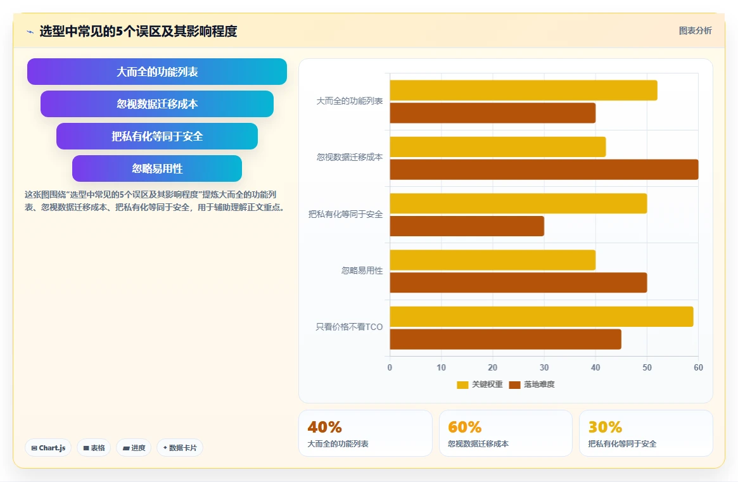738x482 pixels.
Task: Click the x-axis tick value 60
Action: tap(699, 367)
